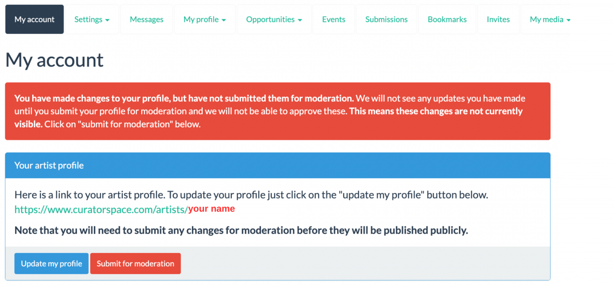View the Bookmarks tab

447,20
